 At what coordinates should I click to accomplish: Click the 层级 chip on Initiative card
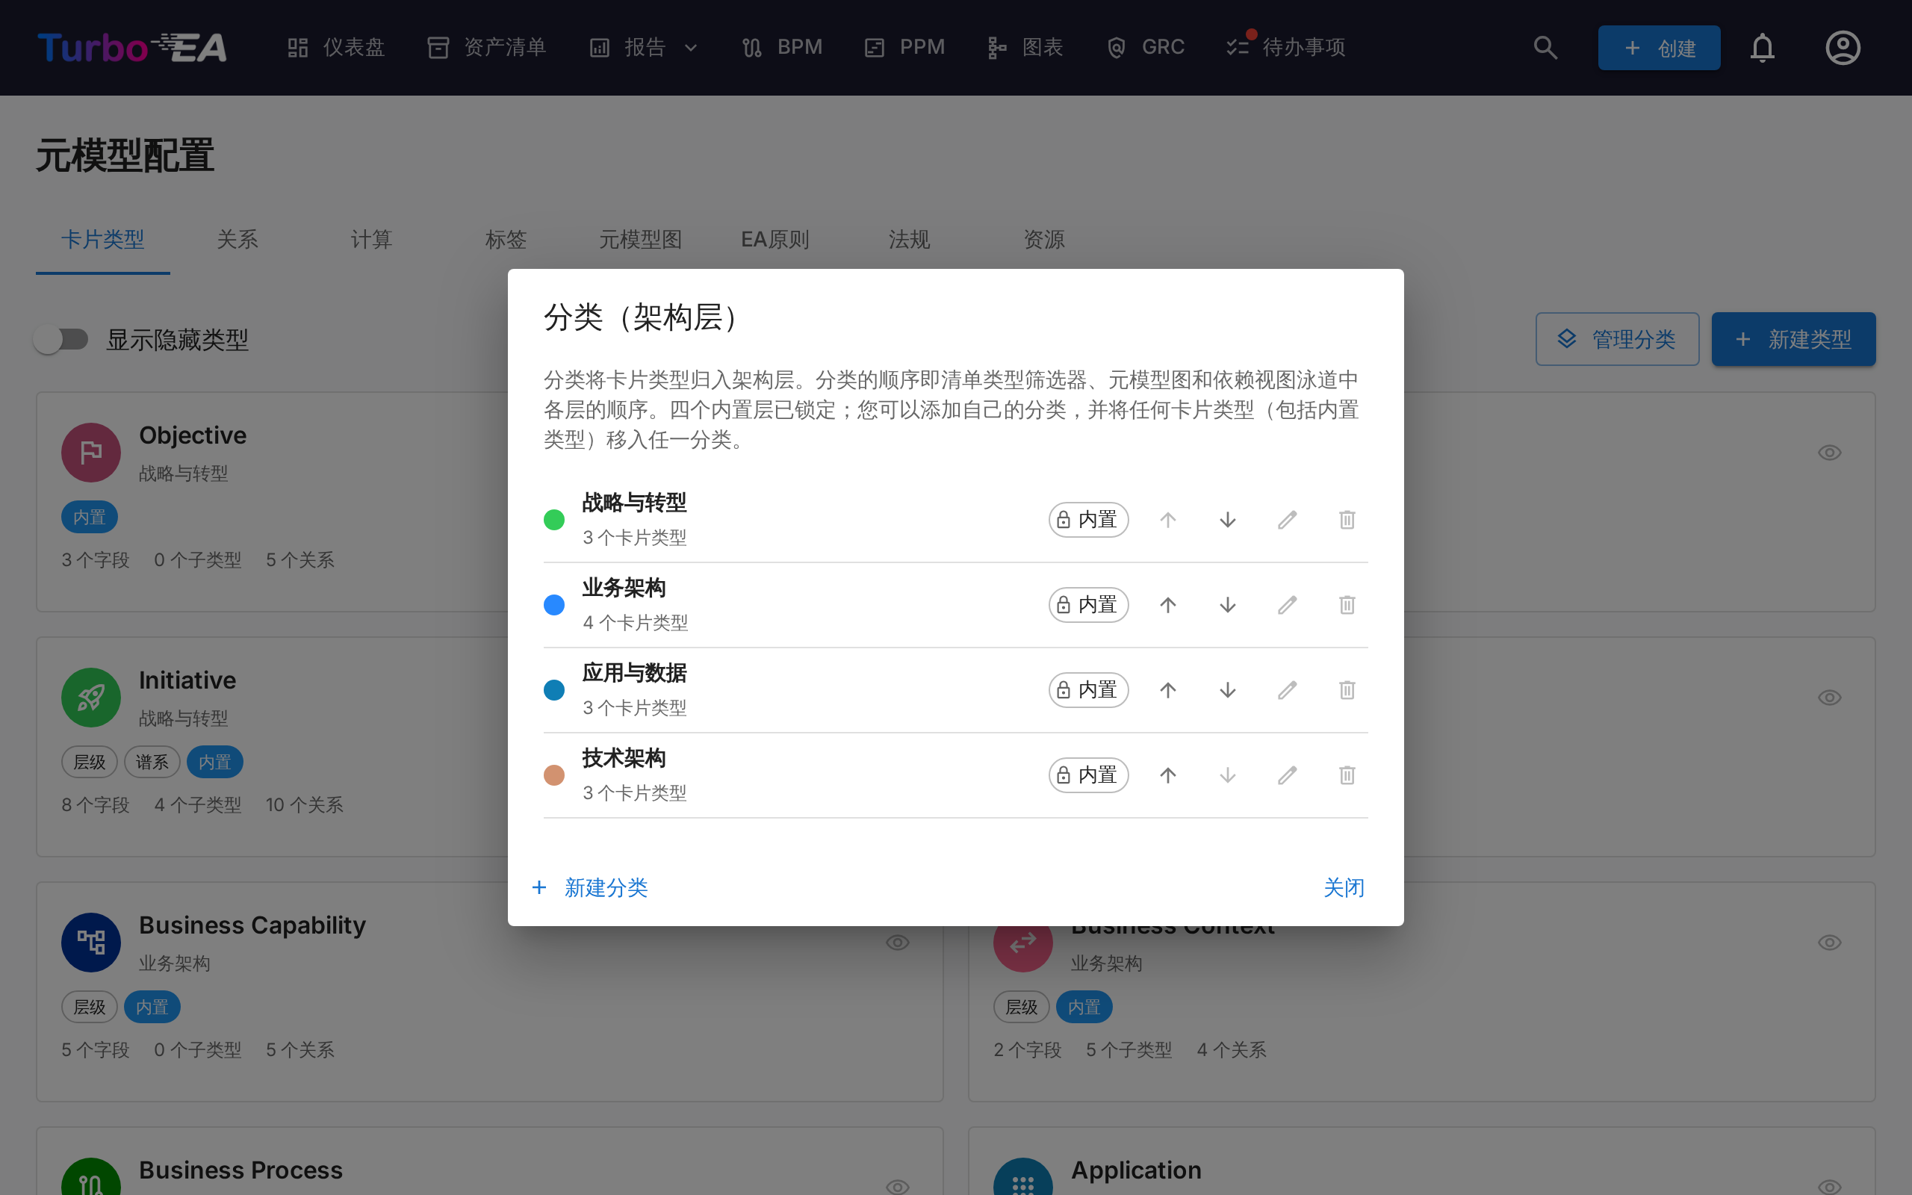pyautogui.click(x=90, y=763)
